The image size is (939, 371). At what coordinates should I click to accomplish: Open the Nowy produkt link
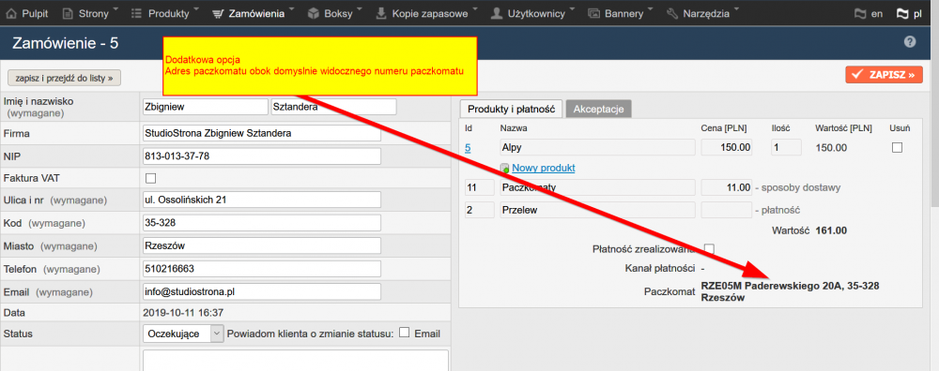pyautogui.click(x=543, y=169)
